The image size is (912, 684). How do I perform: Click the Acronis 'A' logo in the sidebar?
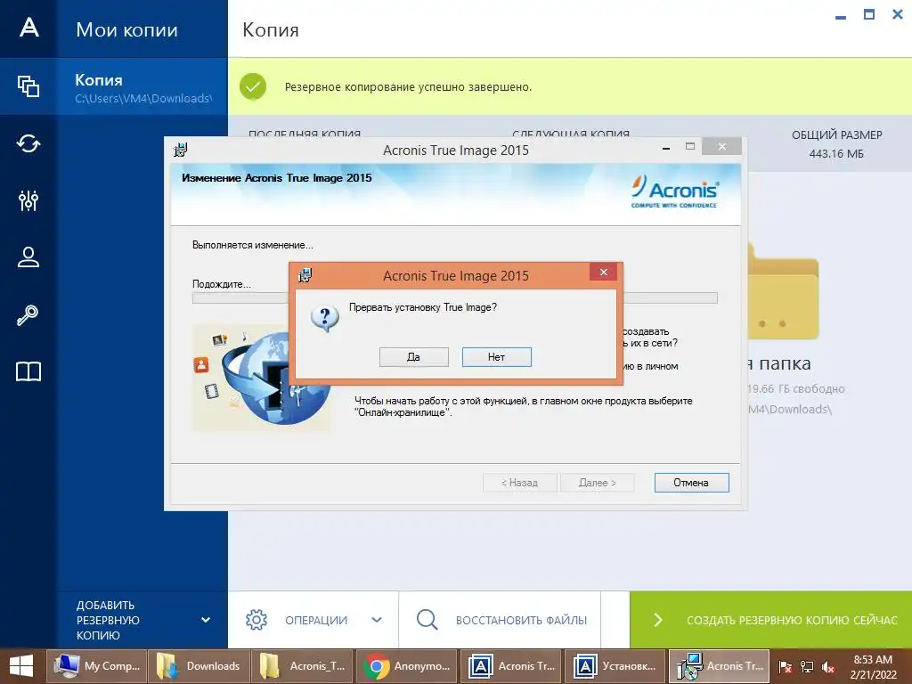[28, 28]
